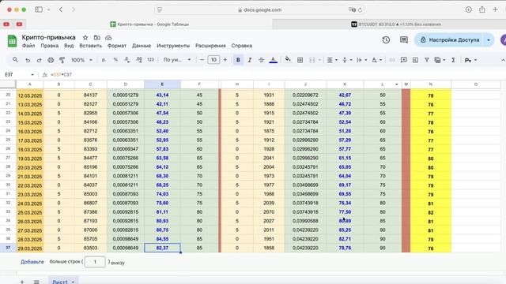Open the font family dropdown 'По ум...'
This screenshot has height=284, width=506.
(177, 60)
